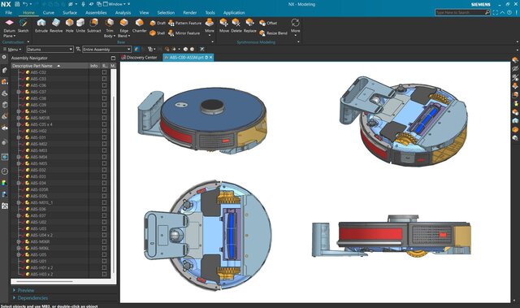Click Delete Face in Synchronous Modeling
Screen dimensions: 520x308
(236, 26)
